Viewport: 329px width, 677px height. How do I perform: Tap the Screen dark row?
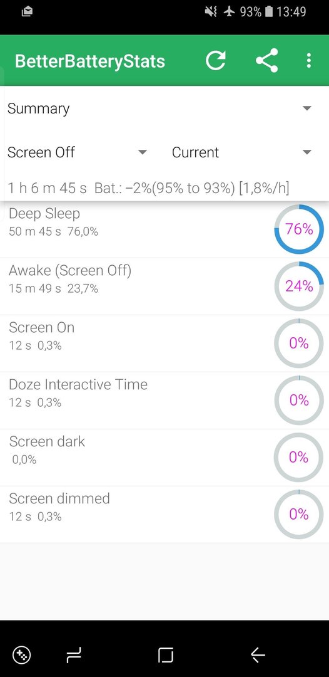(x=164, y=457)
